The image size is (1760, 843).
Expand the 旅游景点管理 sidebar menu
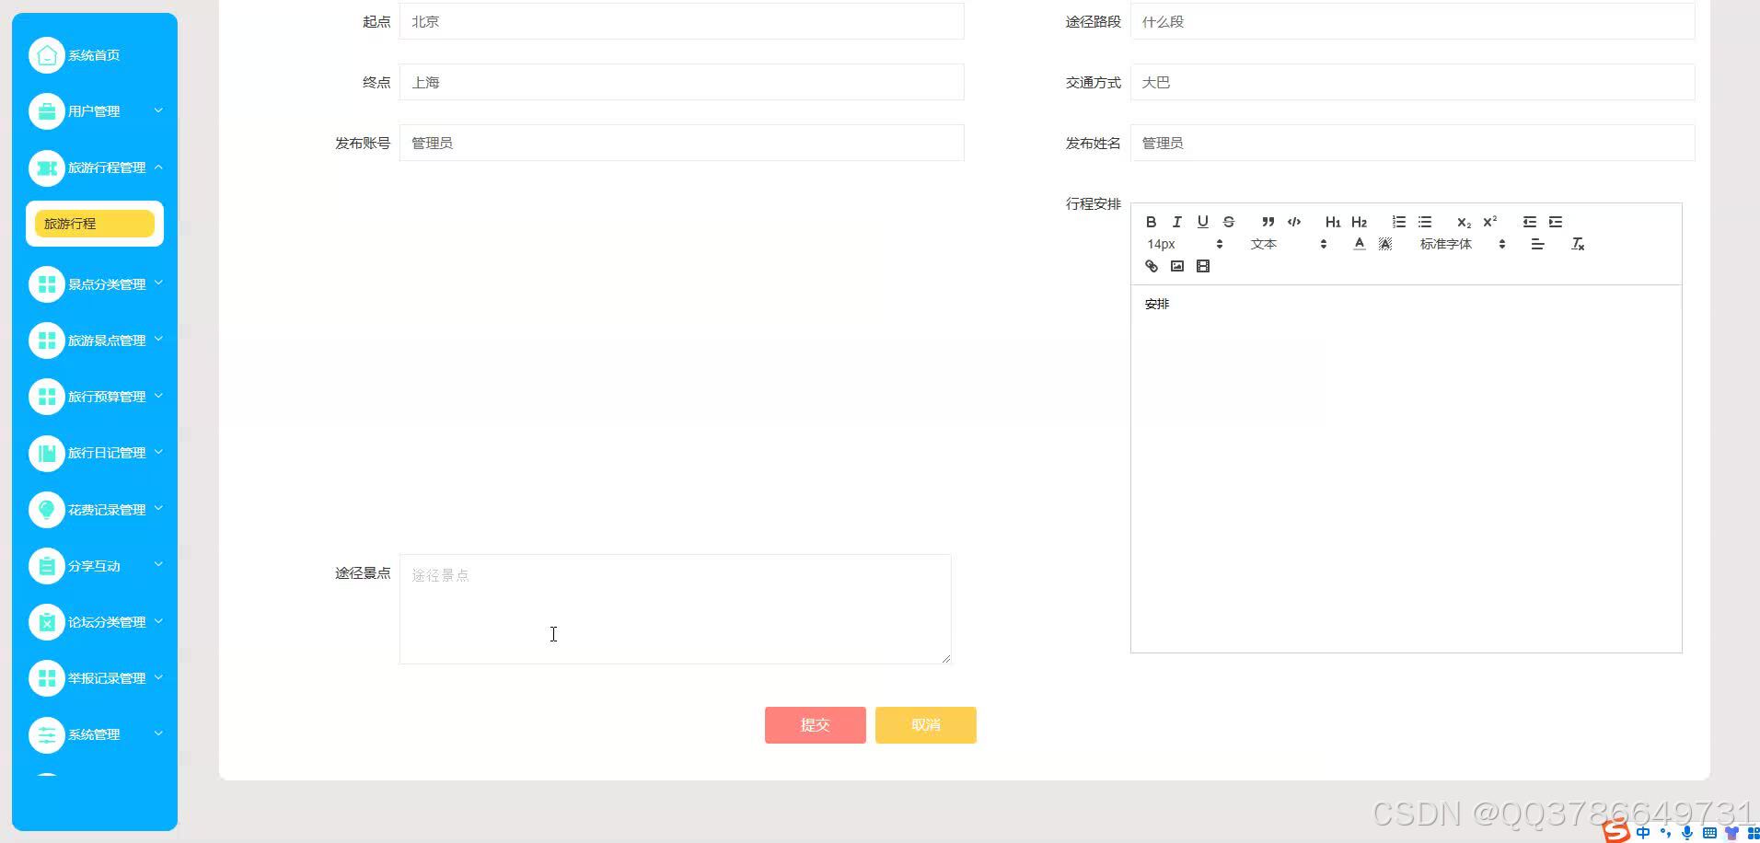tap(95, 341)
